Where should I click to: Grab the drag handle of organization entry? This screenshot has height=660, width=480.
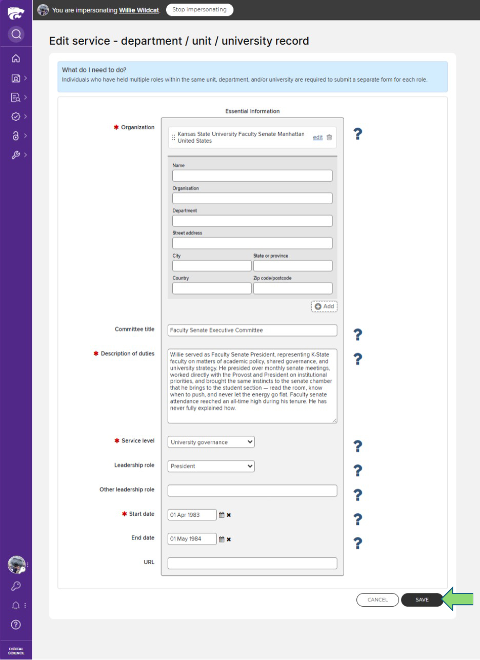click(x=173, y=137)
